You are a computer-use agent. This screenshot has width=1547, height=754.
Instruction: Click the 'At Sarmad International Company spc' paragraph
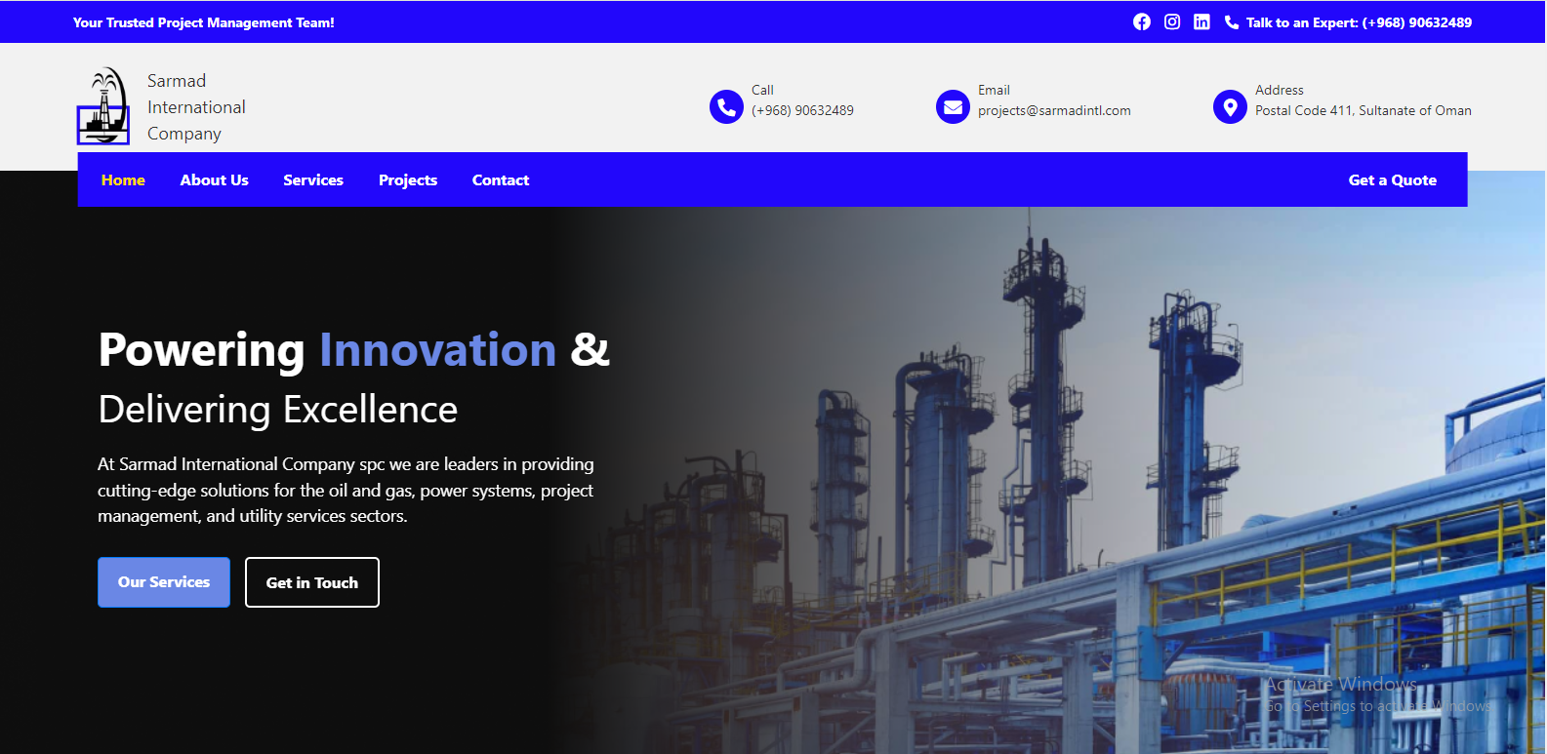pyautogui.click(x=346, y=490)
